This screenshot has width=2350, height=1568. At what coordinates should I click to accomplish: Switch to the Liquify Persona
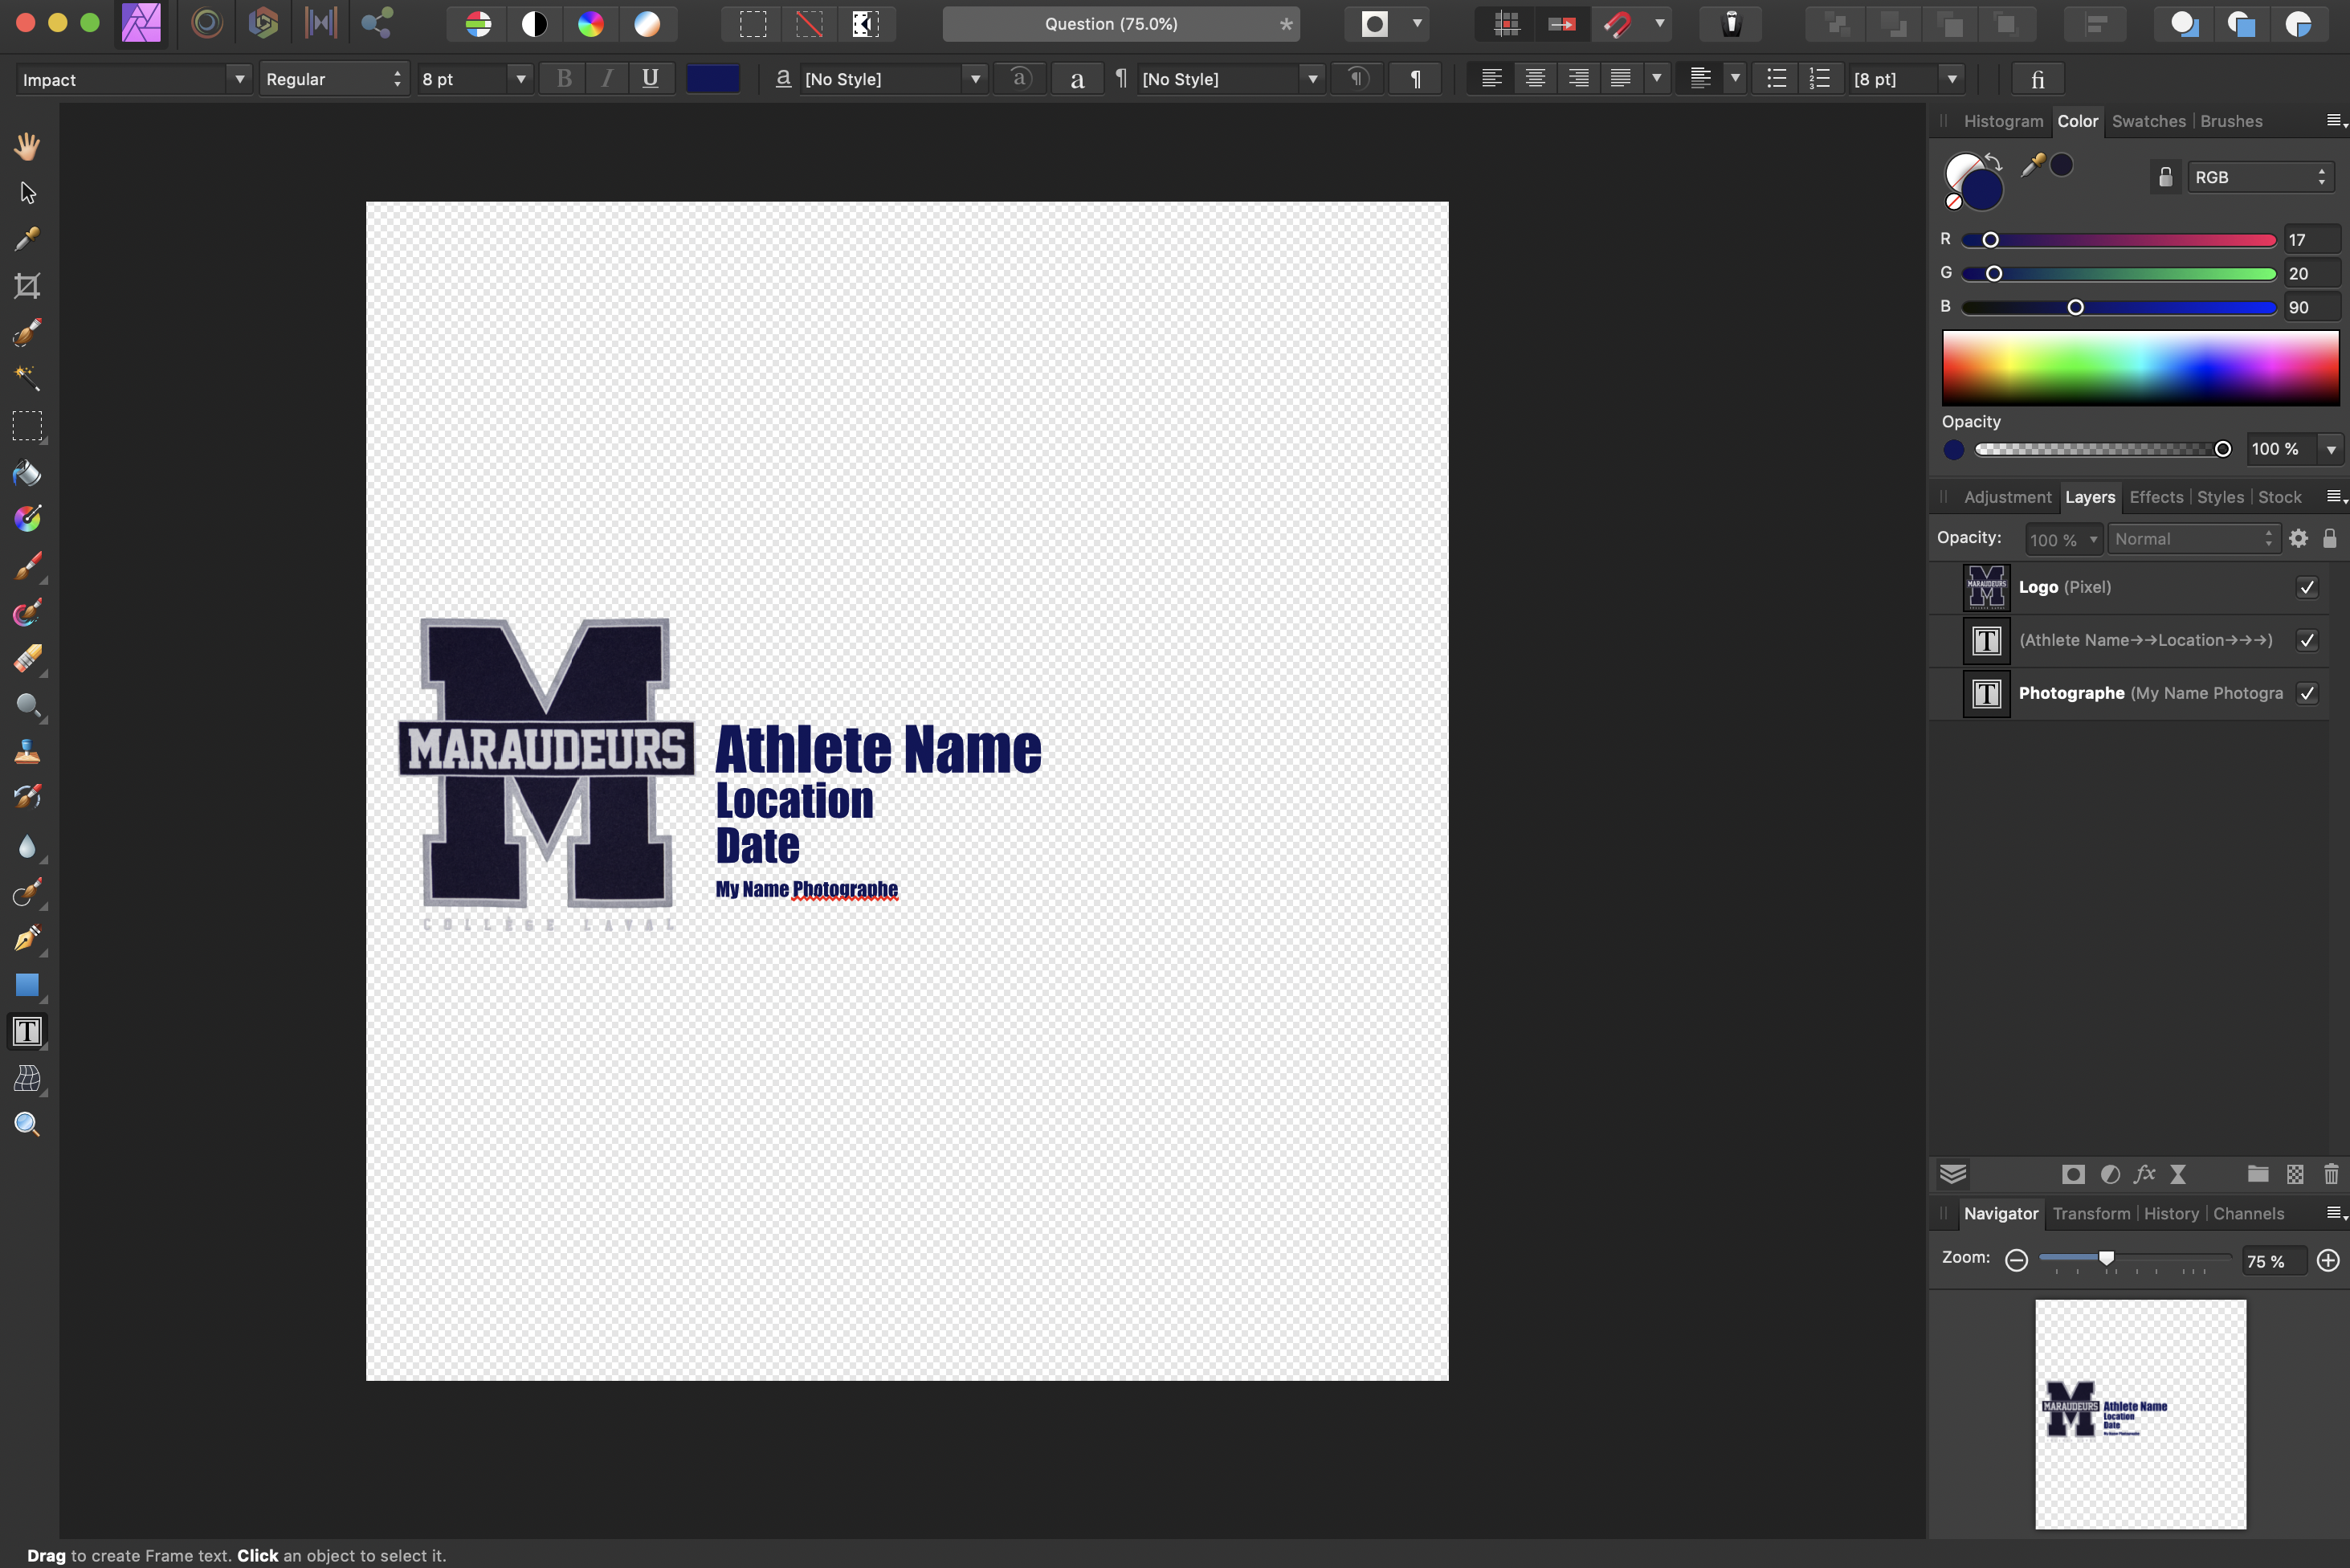pyautogui.click(x=207, y=23)
